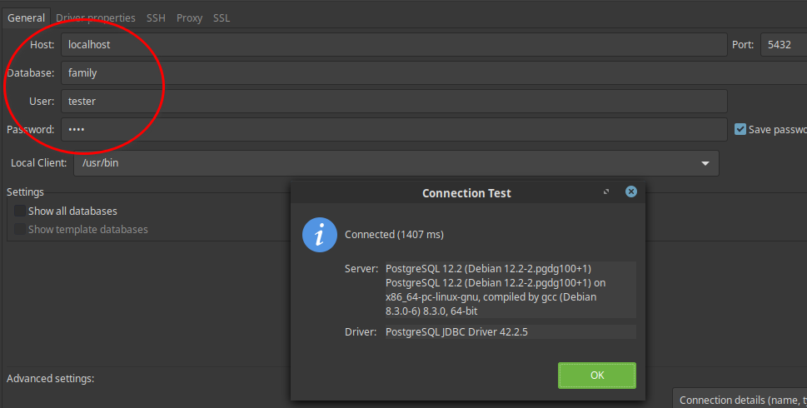Click the Database field containing family
This screenshot has height=408, width=807.
(393, 73)
